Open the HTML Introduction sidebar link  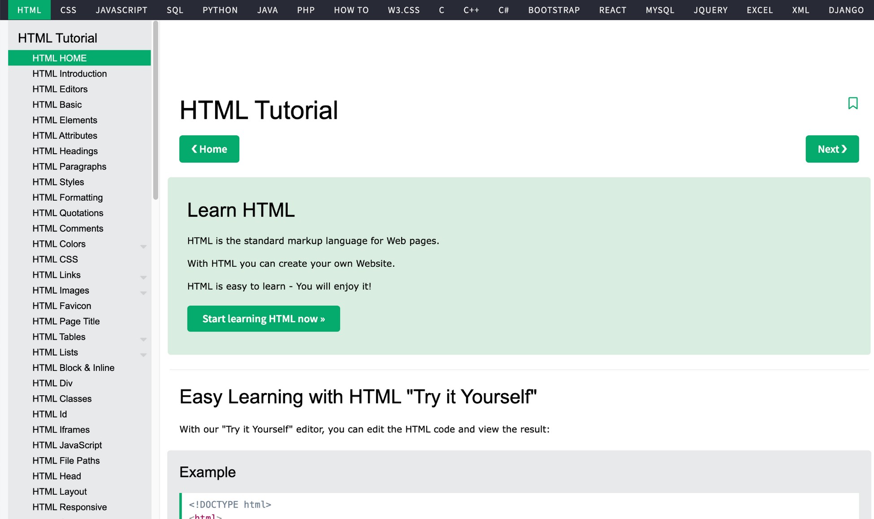(69, 74)
